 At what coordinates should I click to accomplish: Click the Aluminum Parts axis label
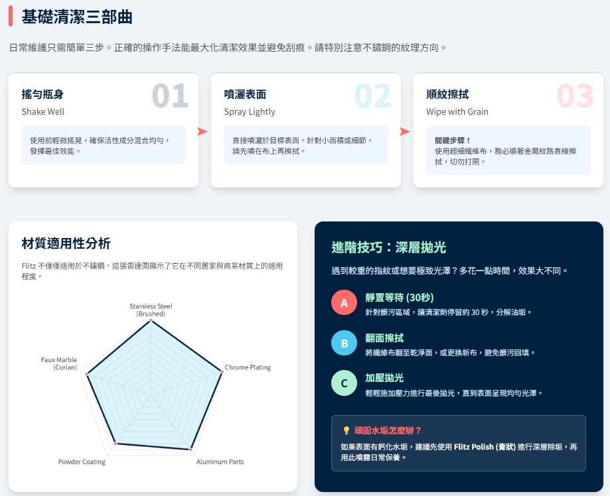point(220,462)
